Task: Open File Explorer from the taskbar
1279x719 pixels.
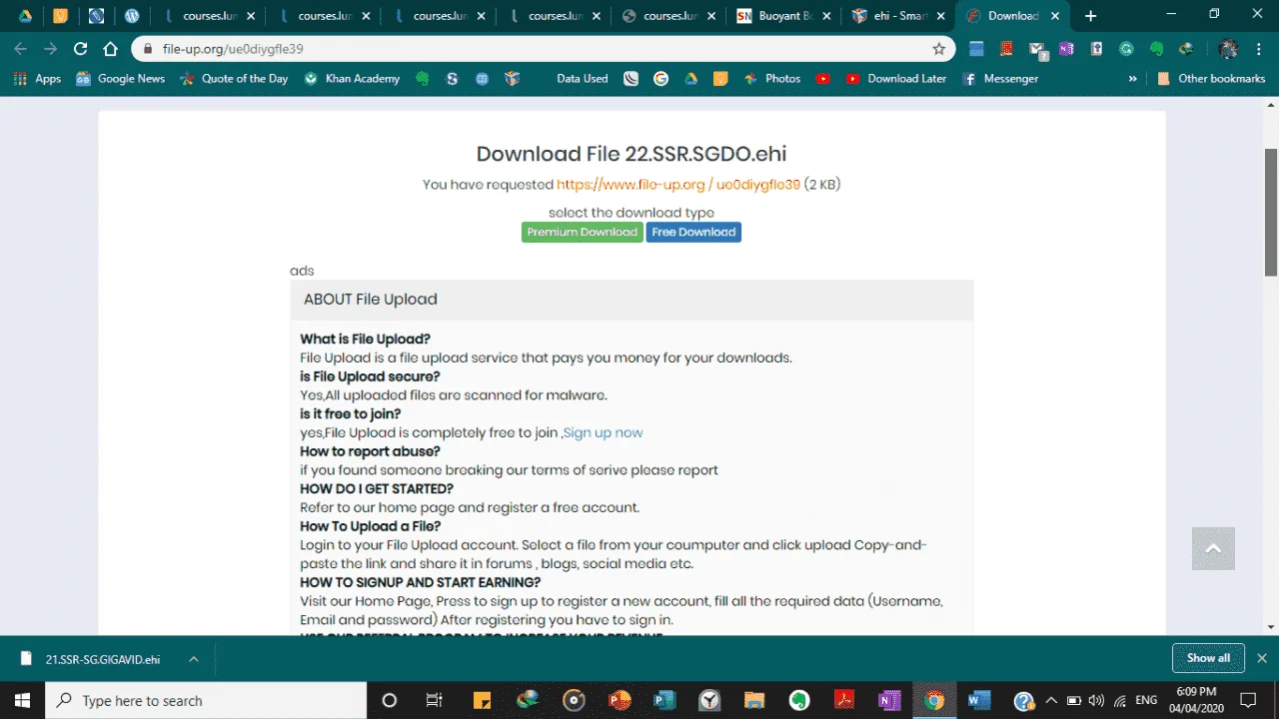Action: pos(753,700)
